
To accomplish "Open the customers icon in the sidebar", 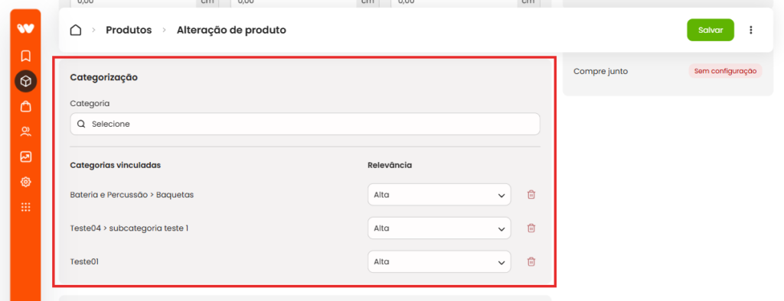I will (25, 131).
